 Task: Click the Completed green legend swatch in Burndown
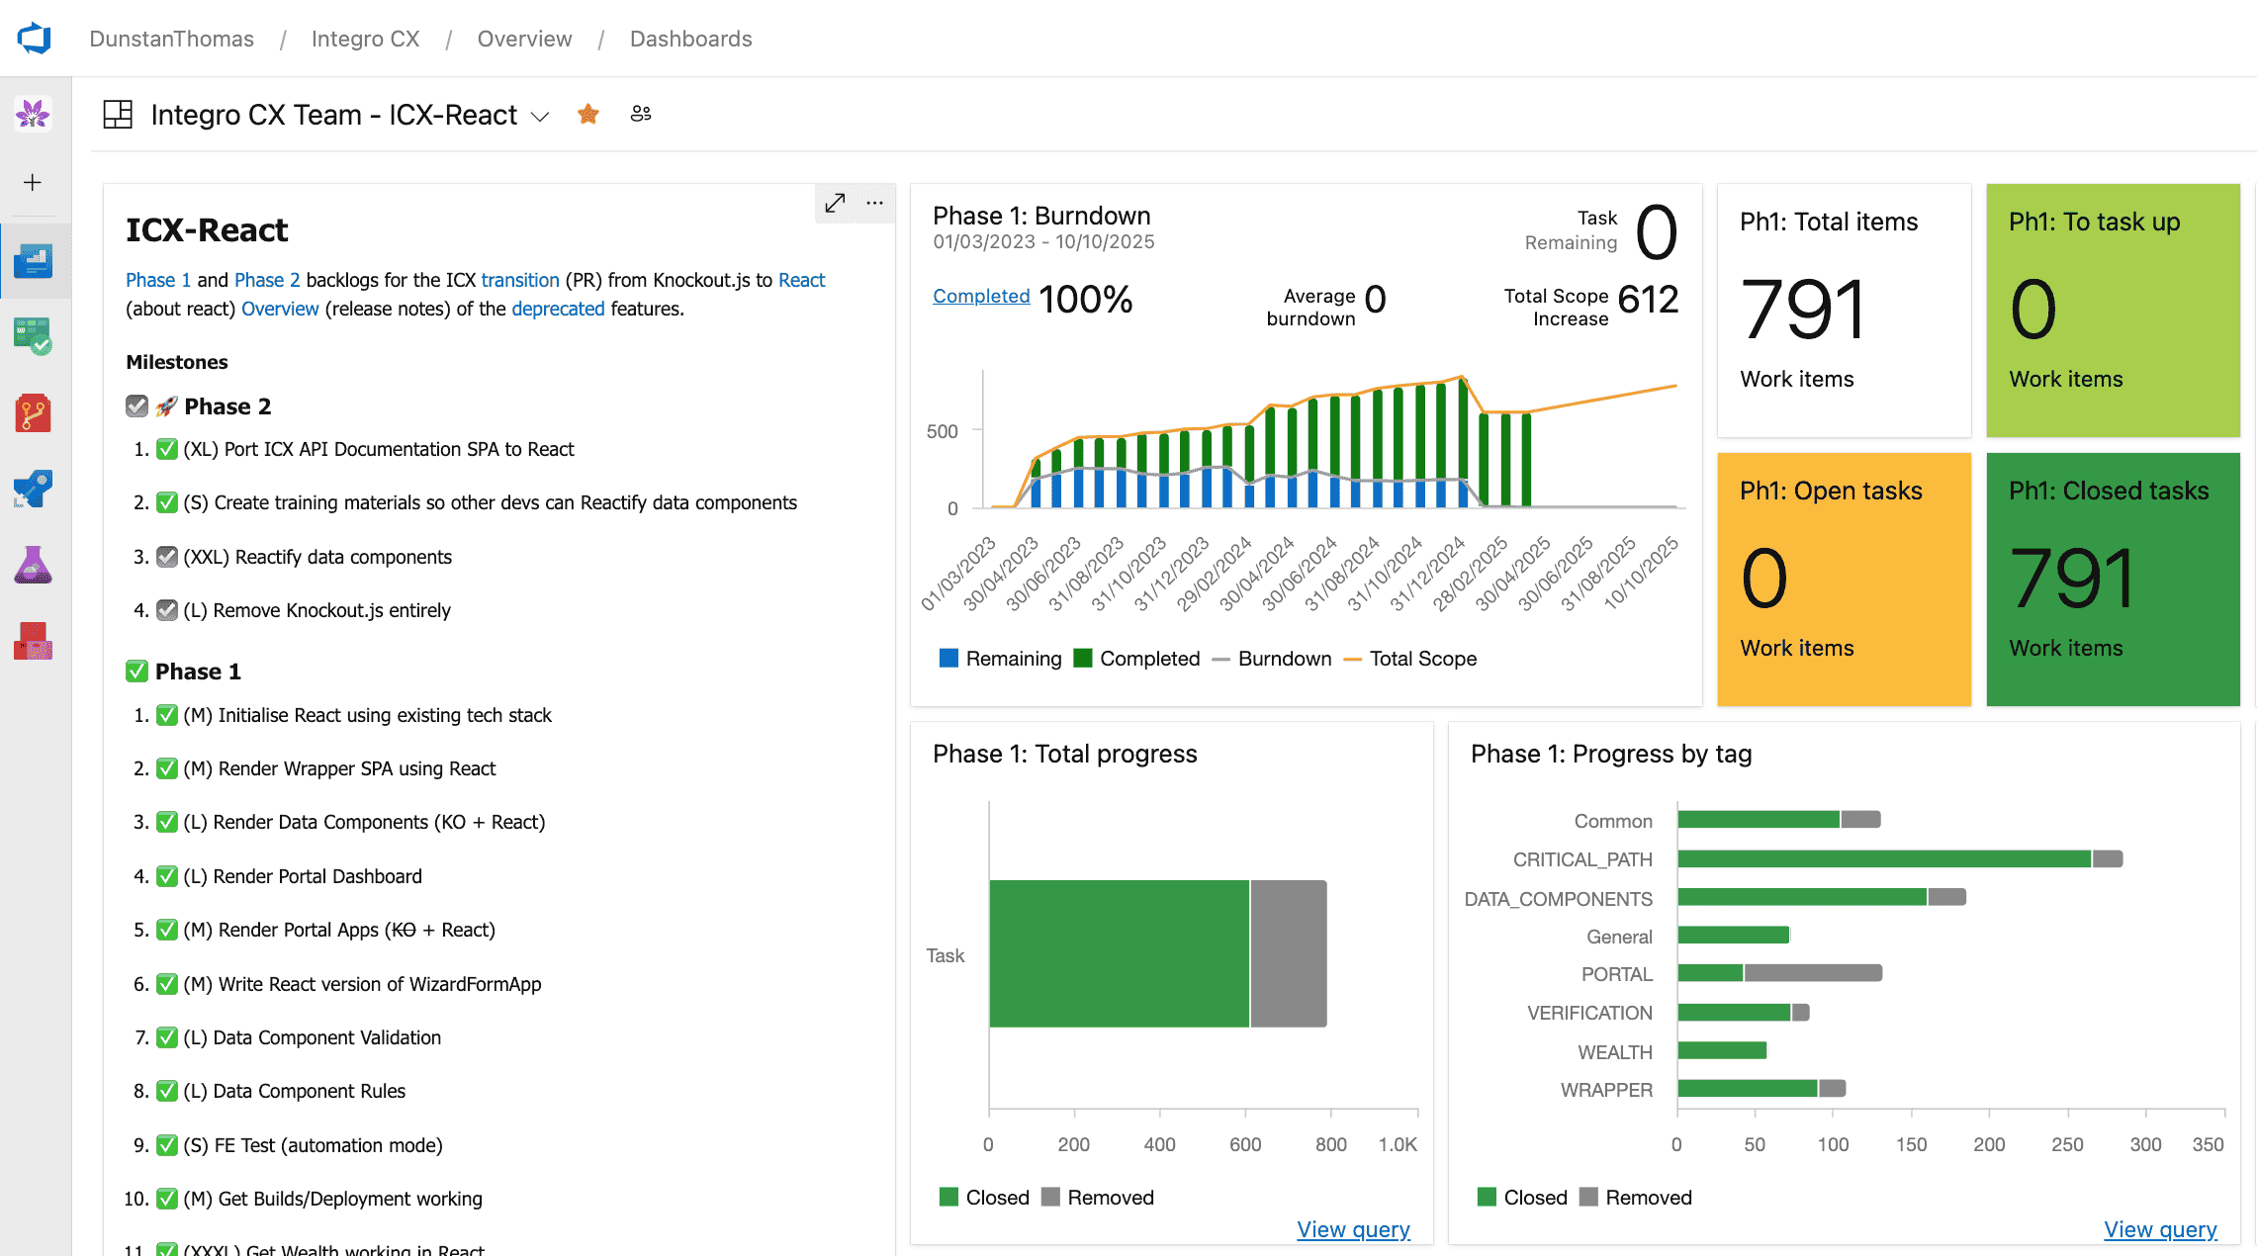point(1083,659)
